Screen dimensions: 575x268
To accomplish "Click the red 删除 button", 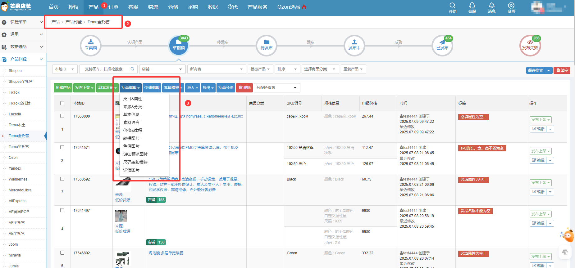I will pyautogui.click(x=244, y=88).
